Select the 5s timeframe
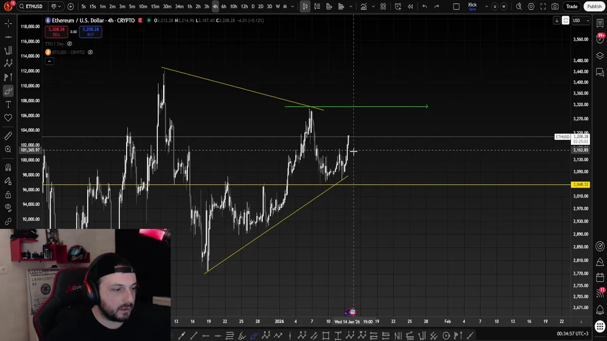Viewport: 607px width, 341px height. pyautogui.click(x=83, y=6)
